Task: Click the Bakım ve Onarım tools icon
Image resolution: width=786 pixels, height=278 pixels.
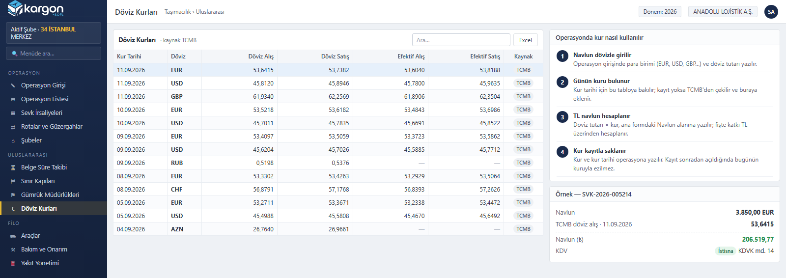Action: coord(13,250)
